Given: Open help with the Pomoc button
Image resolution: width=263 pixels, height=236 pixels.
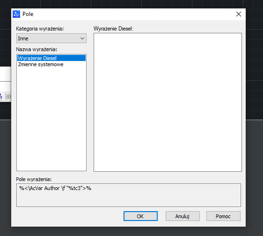Looking at the screenshot, I should tap(223, 216).
